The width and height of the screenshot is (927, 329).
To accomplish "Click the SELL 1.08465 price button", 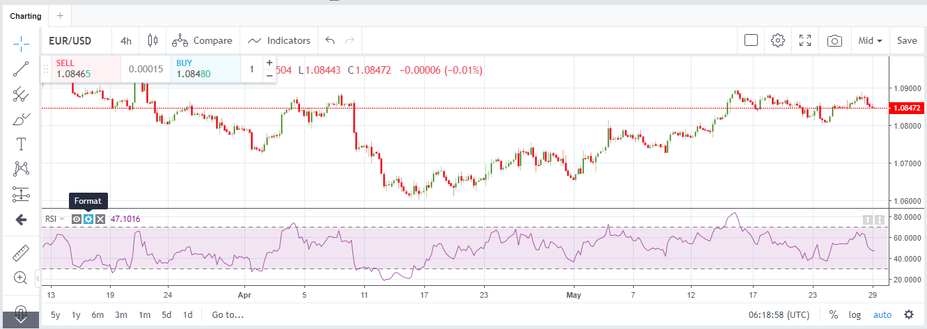I will tap(80, 68).
